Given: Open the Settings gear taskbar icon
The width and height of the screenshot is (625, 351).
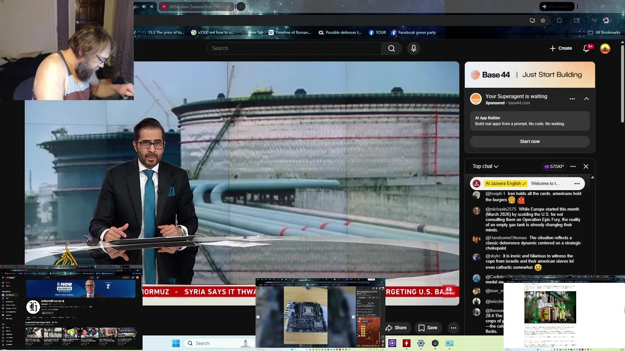Looking at the screenshot, I should [x=421, y=343].
